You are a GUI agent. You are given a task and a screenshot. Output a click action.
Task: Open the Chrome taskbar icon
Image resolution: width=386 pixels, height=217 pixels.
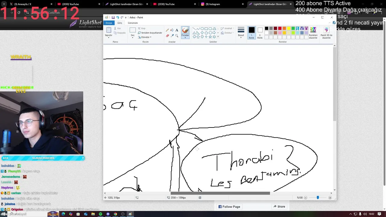pyautogui.click(x=115, y=214)
